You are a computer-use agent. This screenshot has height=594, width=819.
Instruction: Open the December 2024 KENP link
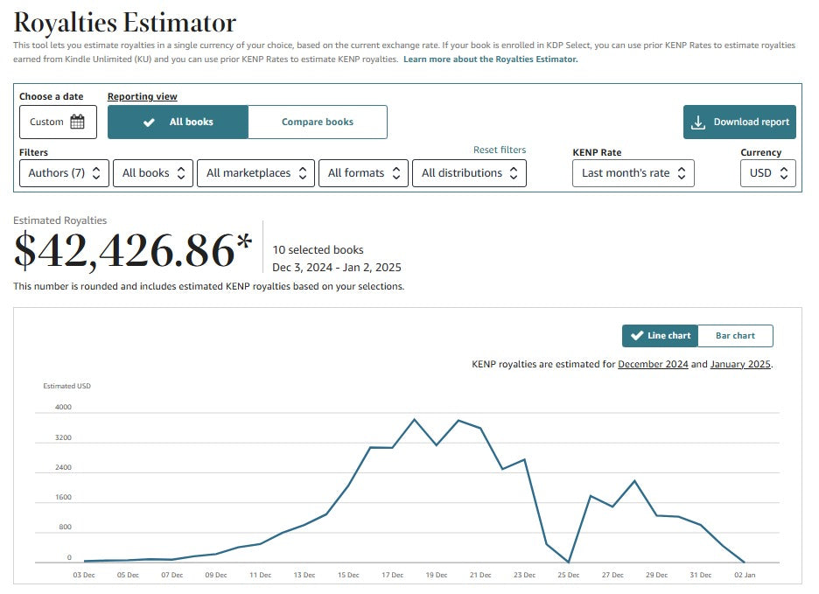(x=653, y=364)
